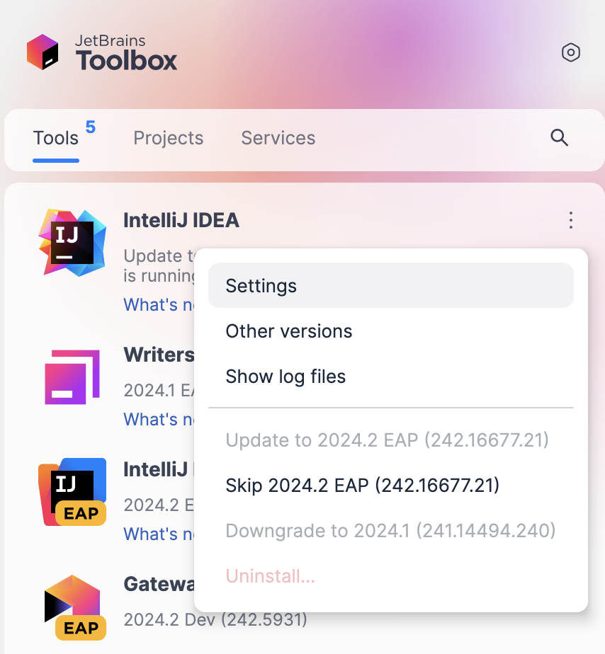
Task: Open the kebab menu for IntelliJ IDEA
Action: pos(571,220)
